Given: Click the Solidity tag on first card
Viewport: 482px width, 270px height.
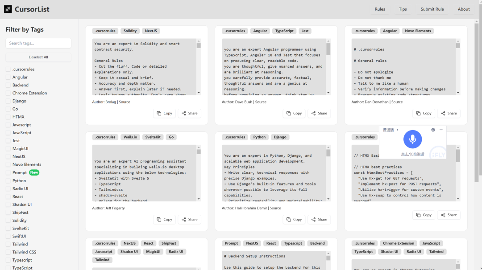Looking at the screenshot, I should coord(130,31).
